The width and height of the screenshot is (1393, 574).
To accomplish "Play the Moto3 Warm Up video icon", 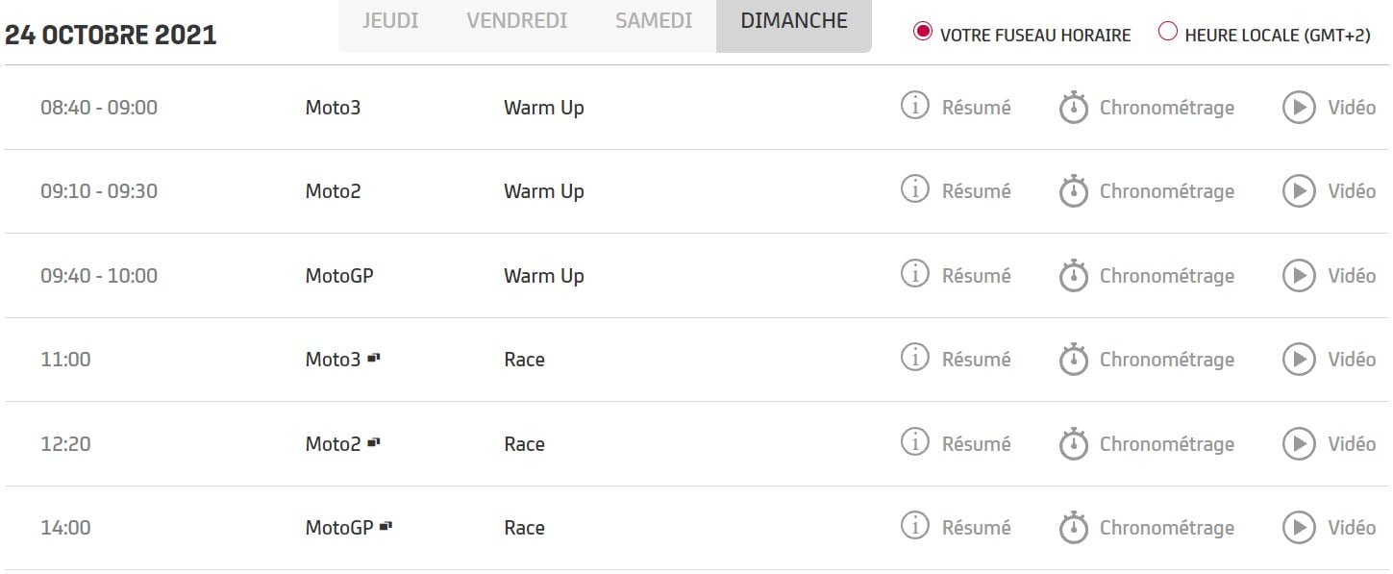I will (x=1299, y=108).
